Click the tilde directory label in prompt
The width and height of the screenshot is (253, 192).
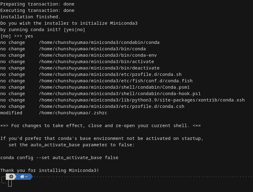(27, 176)
